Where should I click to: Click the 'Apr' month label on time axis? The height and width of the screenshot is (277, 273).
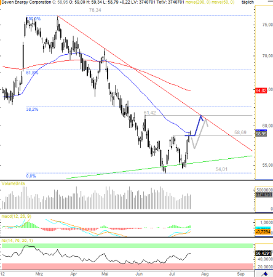coord(73,274)
